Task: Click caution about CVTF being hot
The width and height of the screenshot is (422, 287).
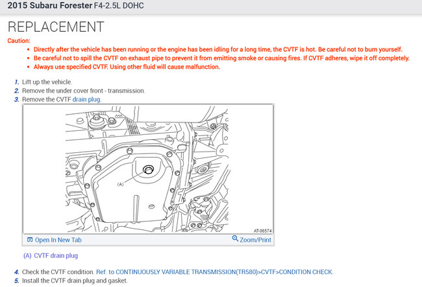Action: [217, 49]
